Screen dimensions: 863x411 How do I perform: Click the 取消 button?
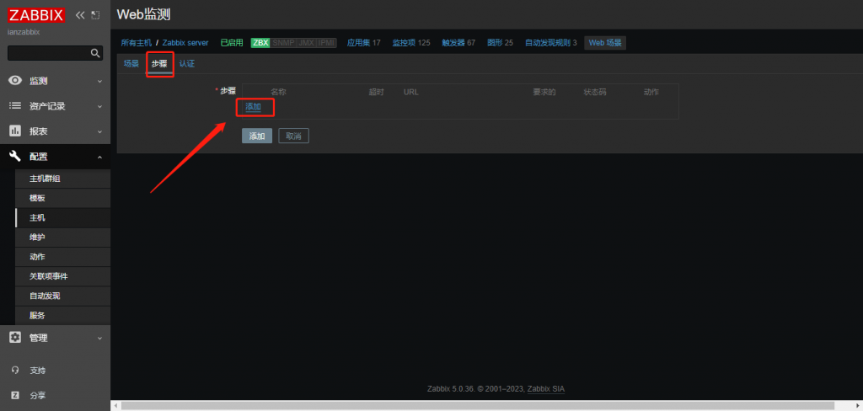click(x=294, y=136)
